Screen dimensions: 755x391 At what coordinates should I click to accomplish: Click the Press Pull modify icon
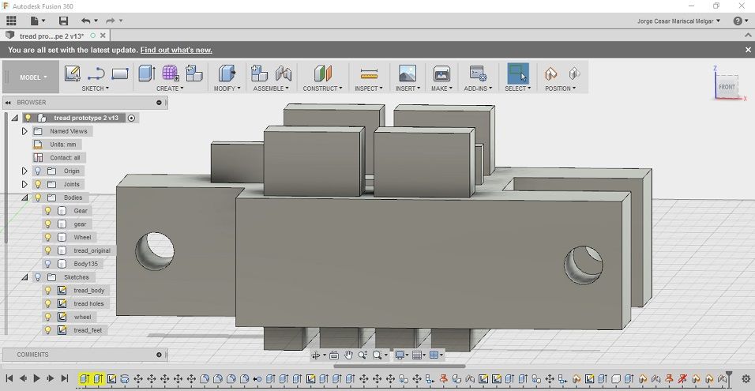[227, 73]
